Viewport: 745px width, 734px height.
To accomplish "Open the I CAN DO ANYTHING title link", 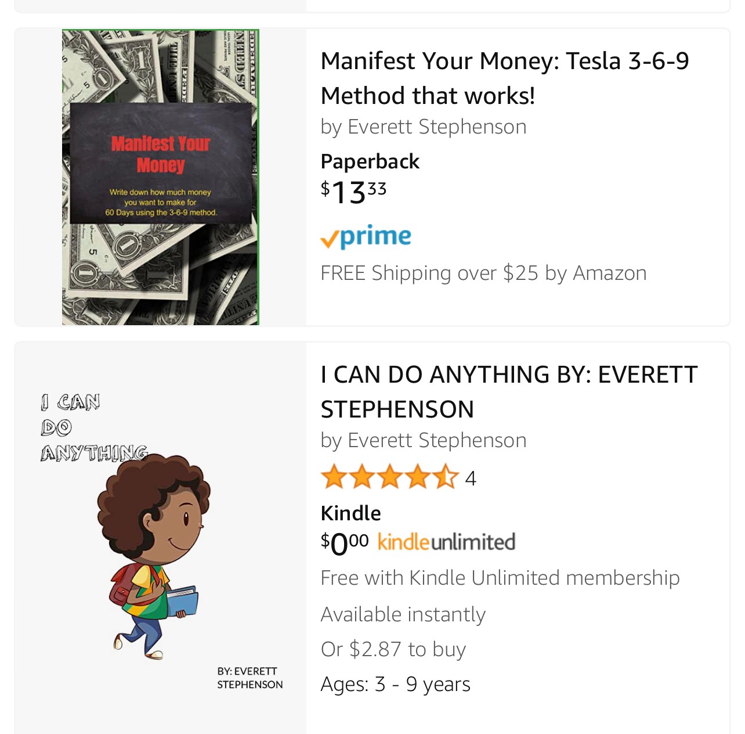I will coord(508,391).
